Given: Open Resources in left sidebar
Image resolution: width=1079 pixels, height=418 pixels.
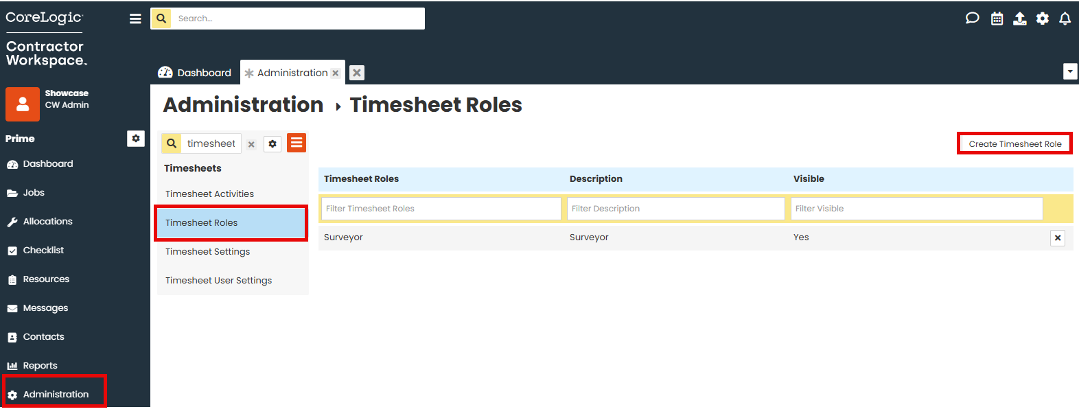Looking at the screenshot, I should point(46,279).
